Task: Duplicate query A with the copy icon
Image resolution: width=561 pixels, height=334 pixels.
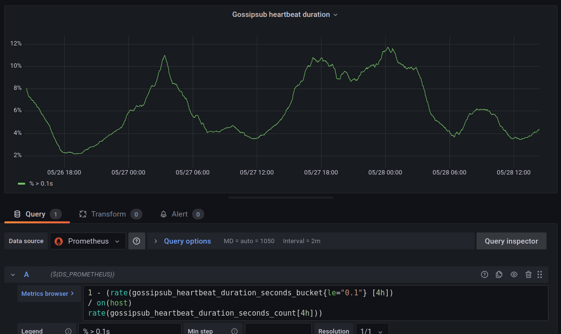Action: point(499,275)
